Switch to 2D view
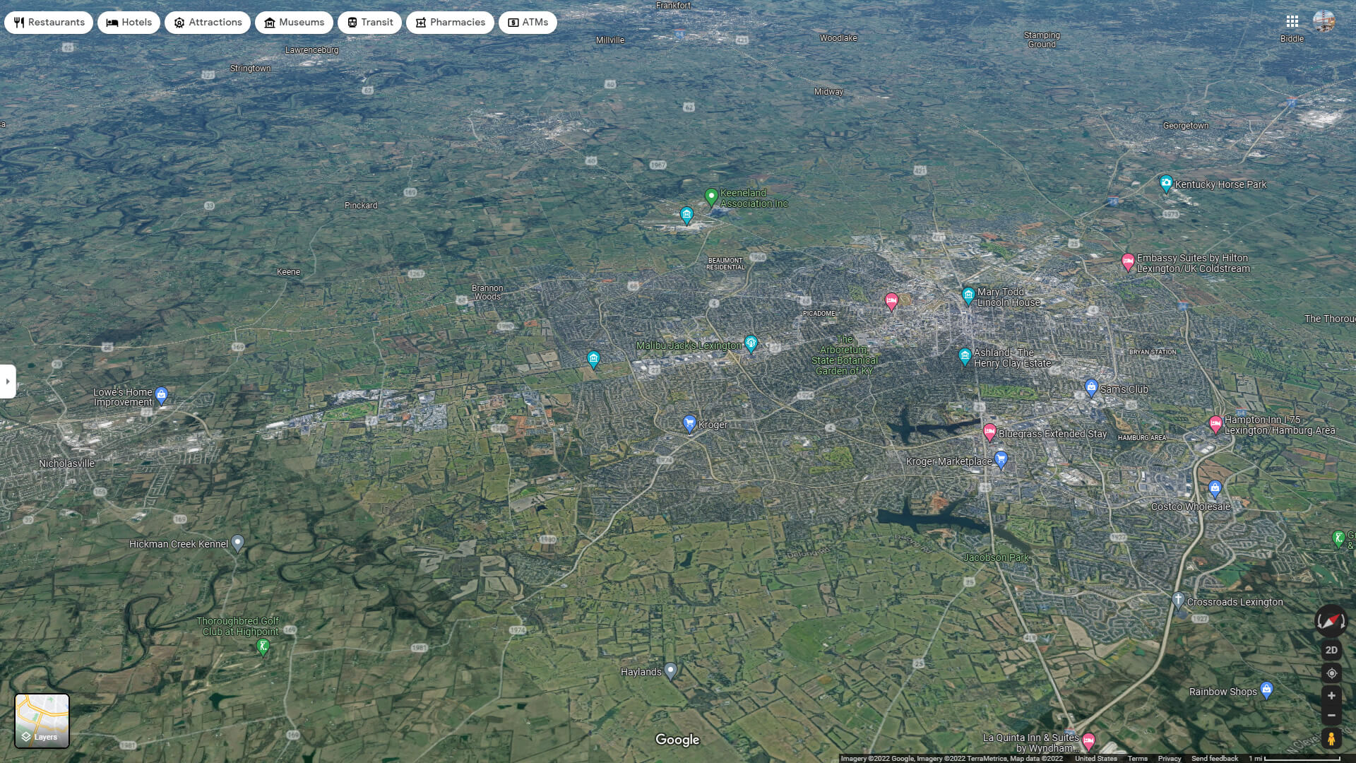This screenshot has width=1356, height=763. click(1331, 649)
